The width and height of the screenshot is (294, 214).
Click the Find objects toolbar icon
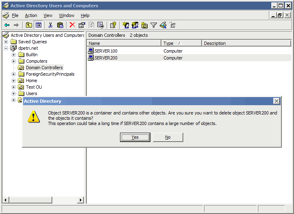pos(163,25)
